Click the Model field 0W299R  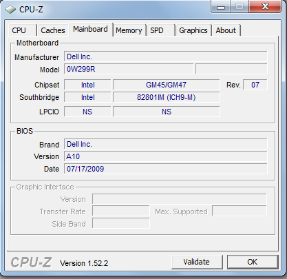129,69
